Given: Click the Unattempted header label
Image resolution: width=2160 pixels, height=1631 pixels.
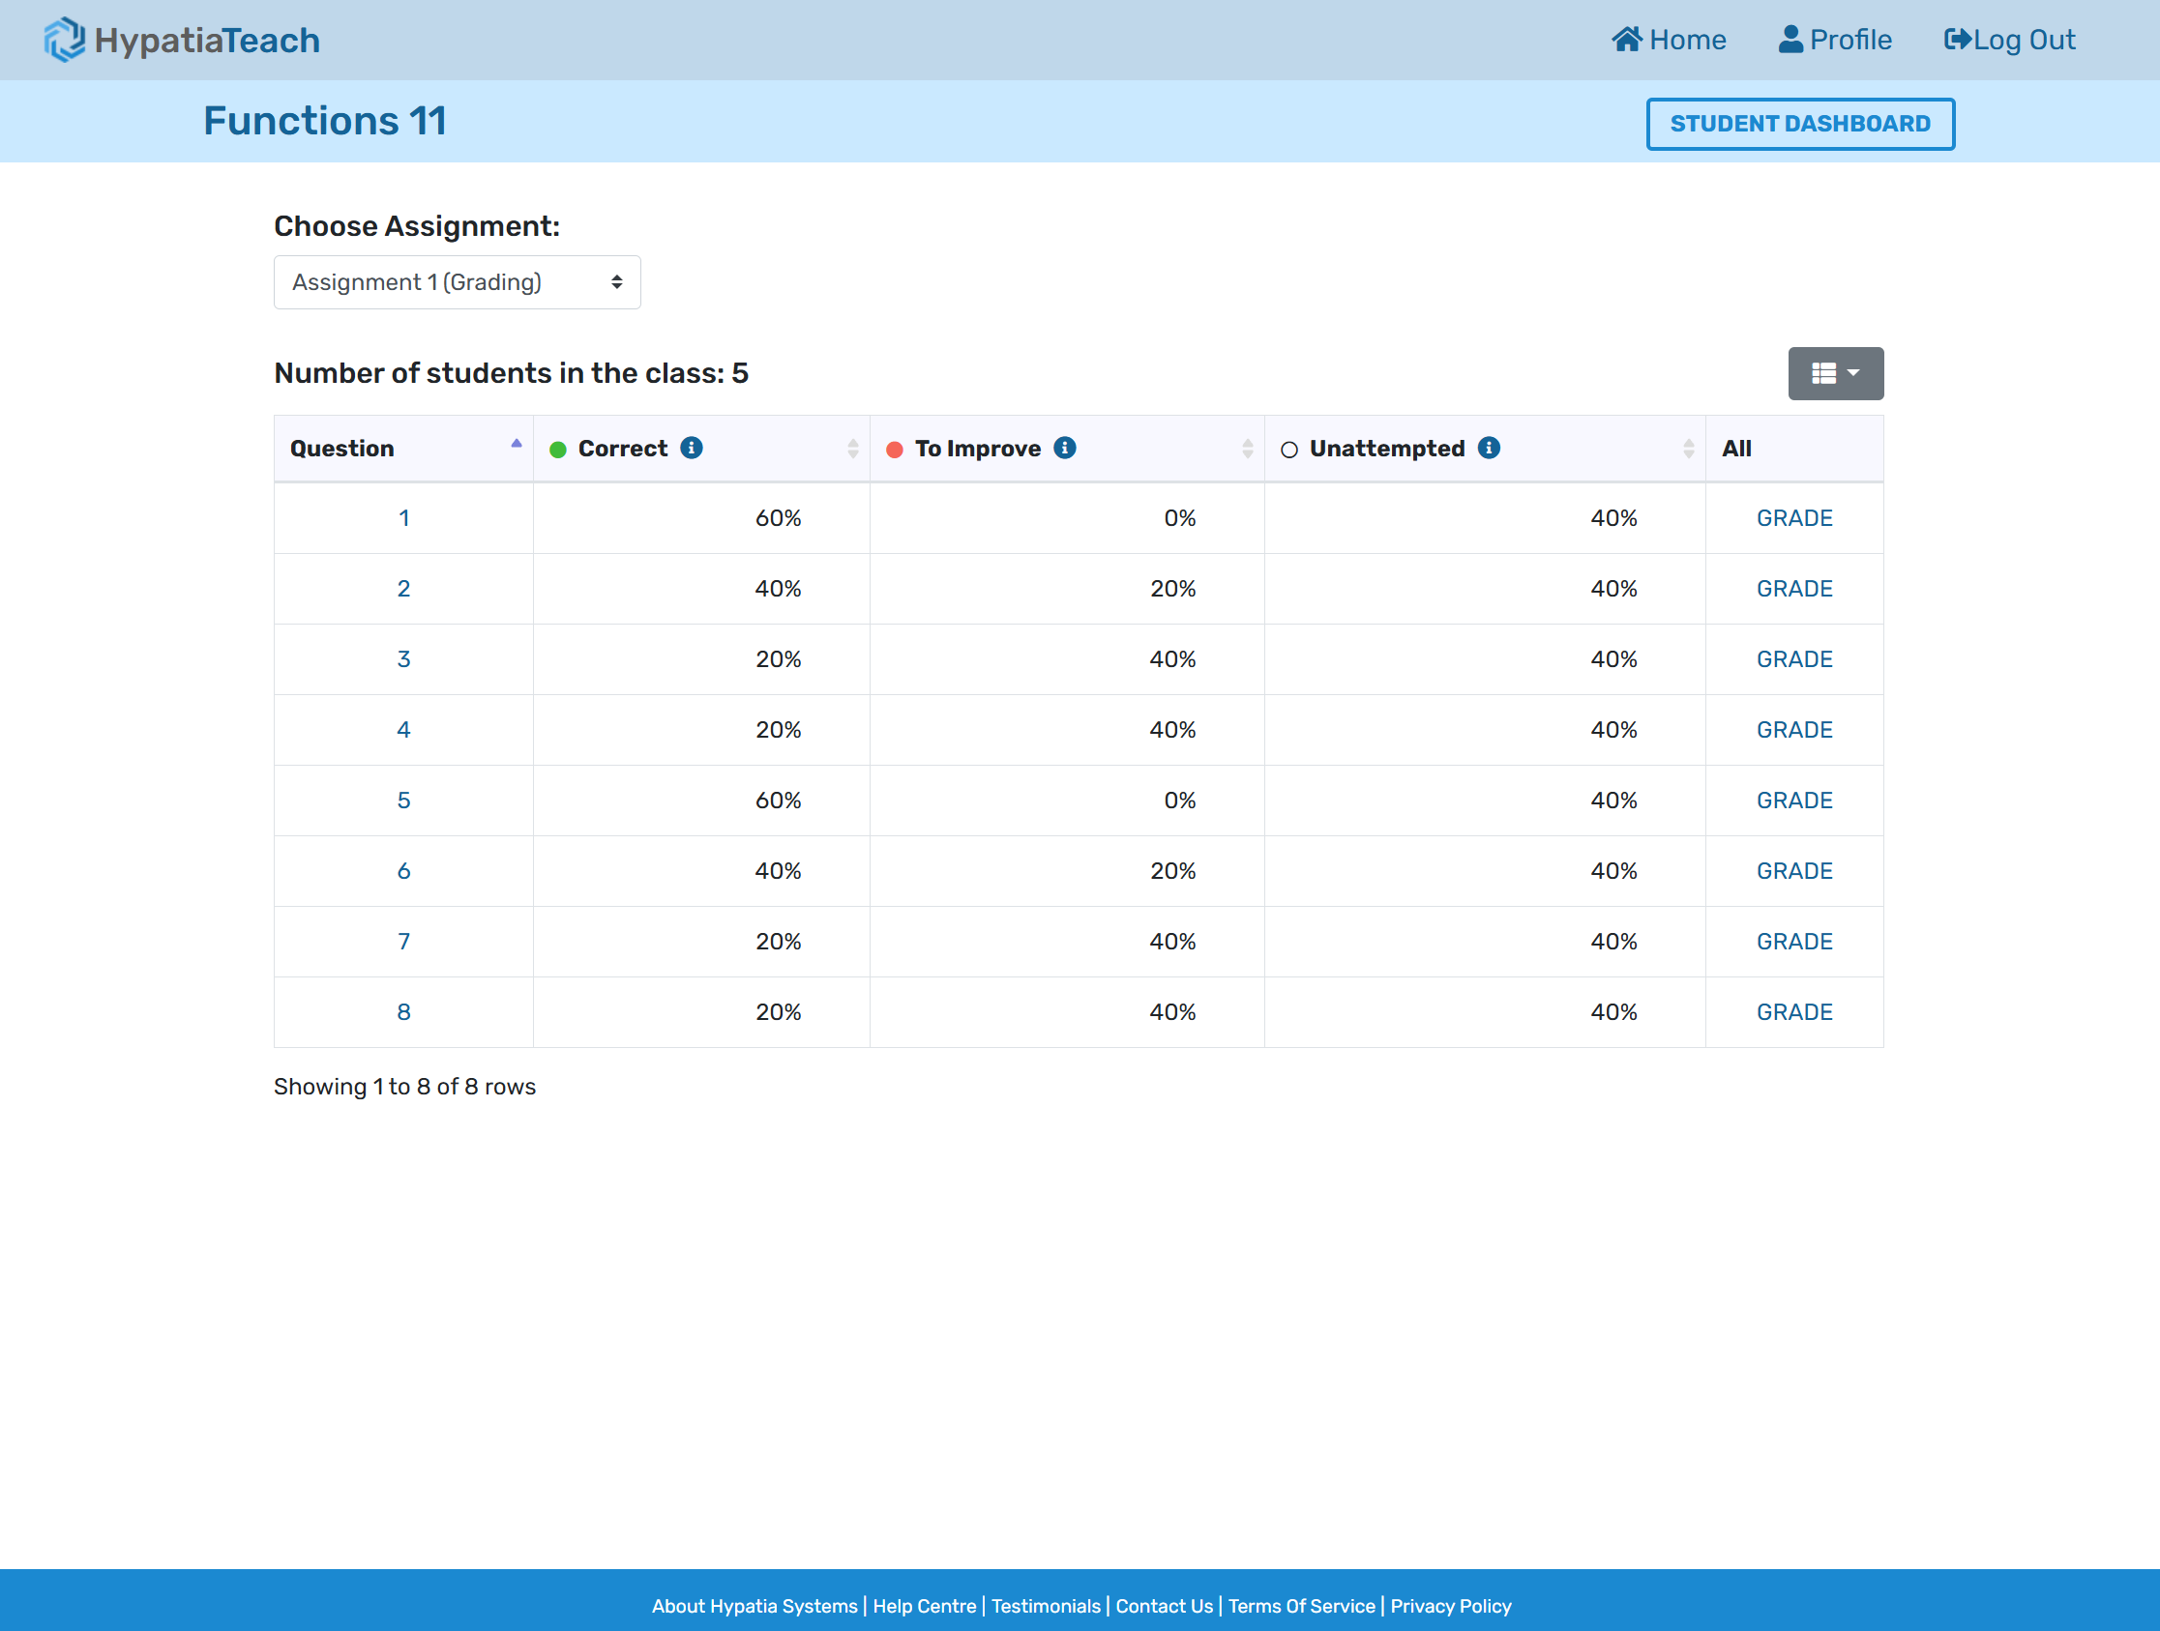Looking at the screenshot, I should (x=1386, y=449).
